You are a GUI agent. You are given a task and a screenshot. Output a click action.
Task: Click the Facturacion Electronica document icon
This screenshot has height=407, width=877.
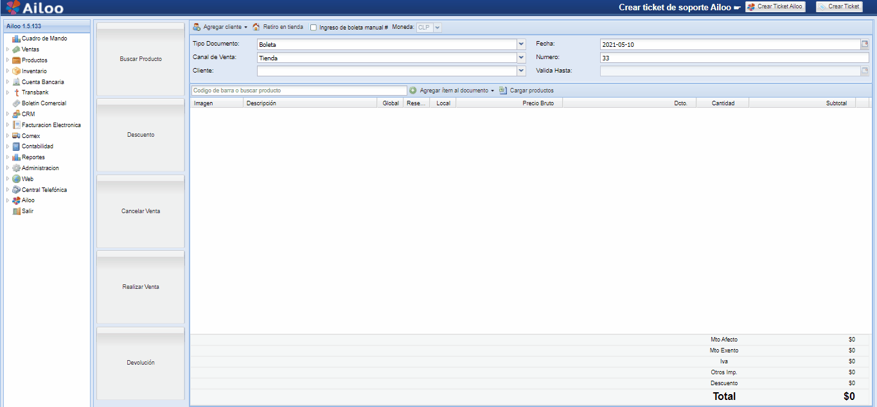coord(17,125)
